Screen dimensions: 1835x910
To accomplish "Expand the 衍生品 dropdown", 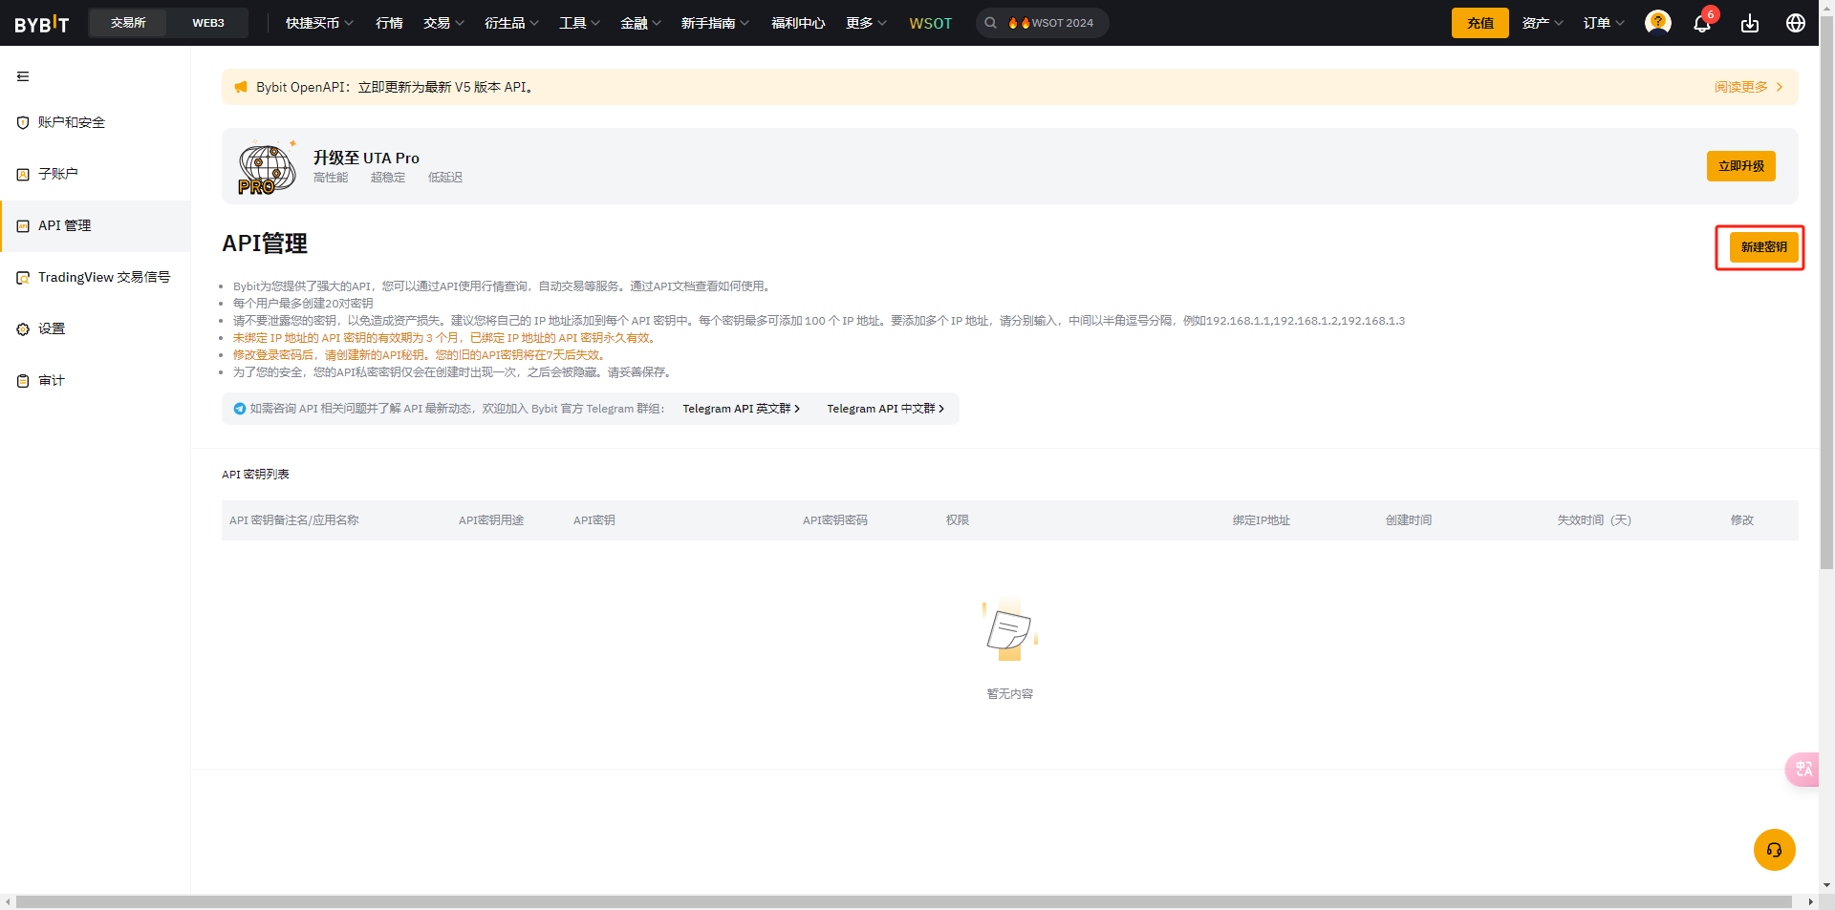I will 511,23.
